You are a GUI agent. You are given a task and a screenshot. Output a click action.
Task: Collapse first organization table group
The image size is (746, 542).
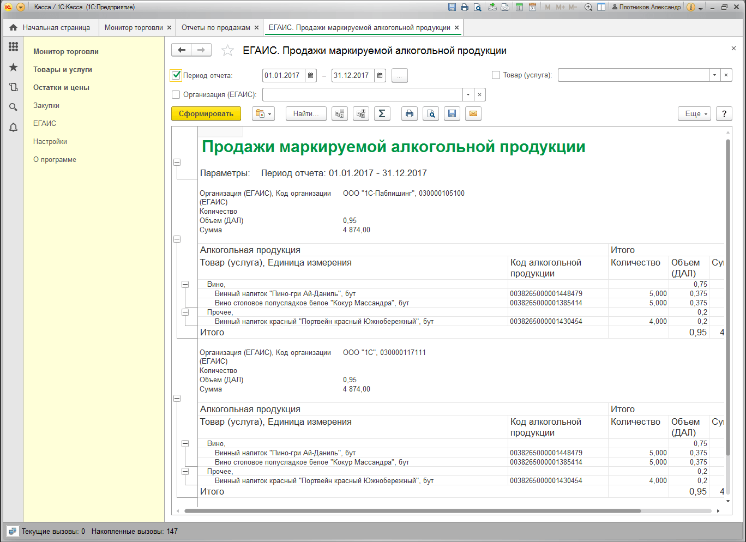pyautogui.click(x=177, y=239)
